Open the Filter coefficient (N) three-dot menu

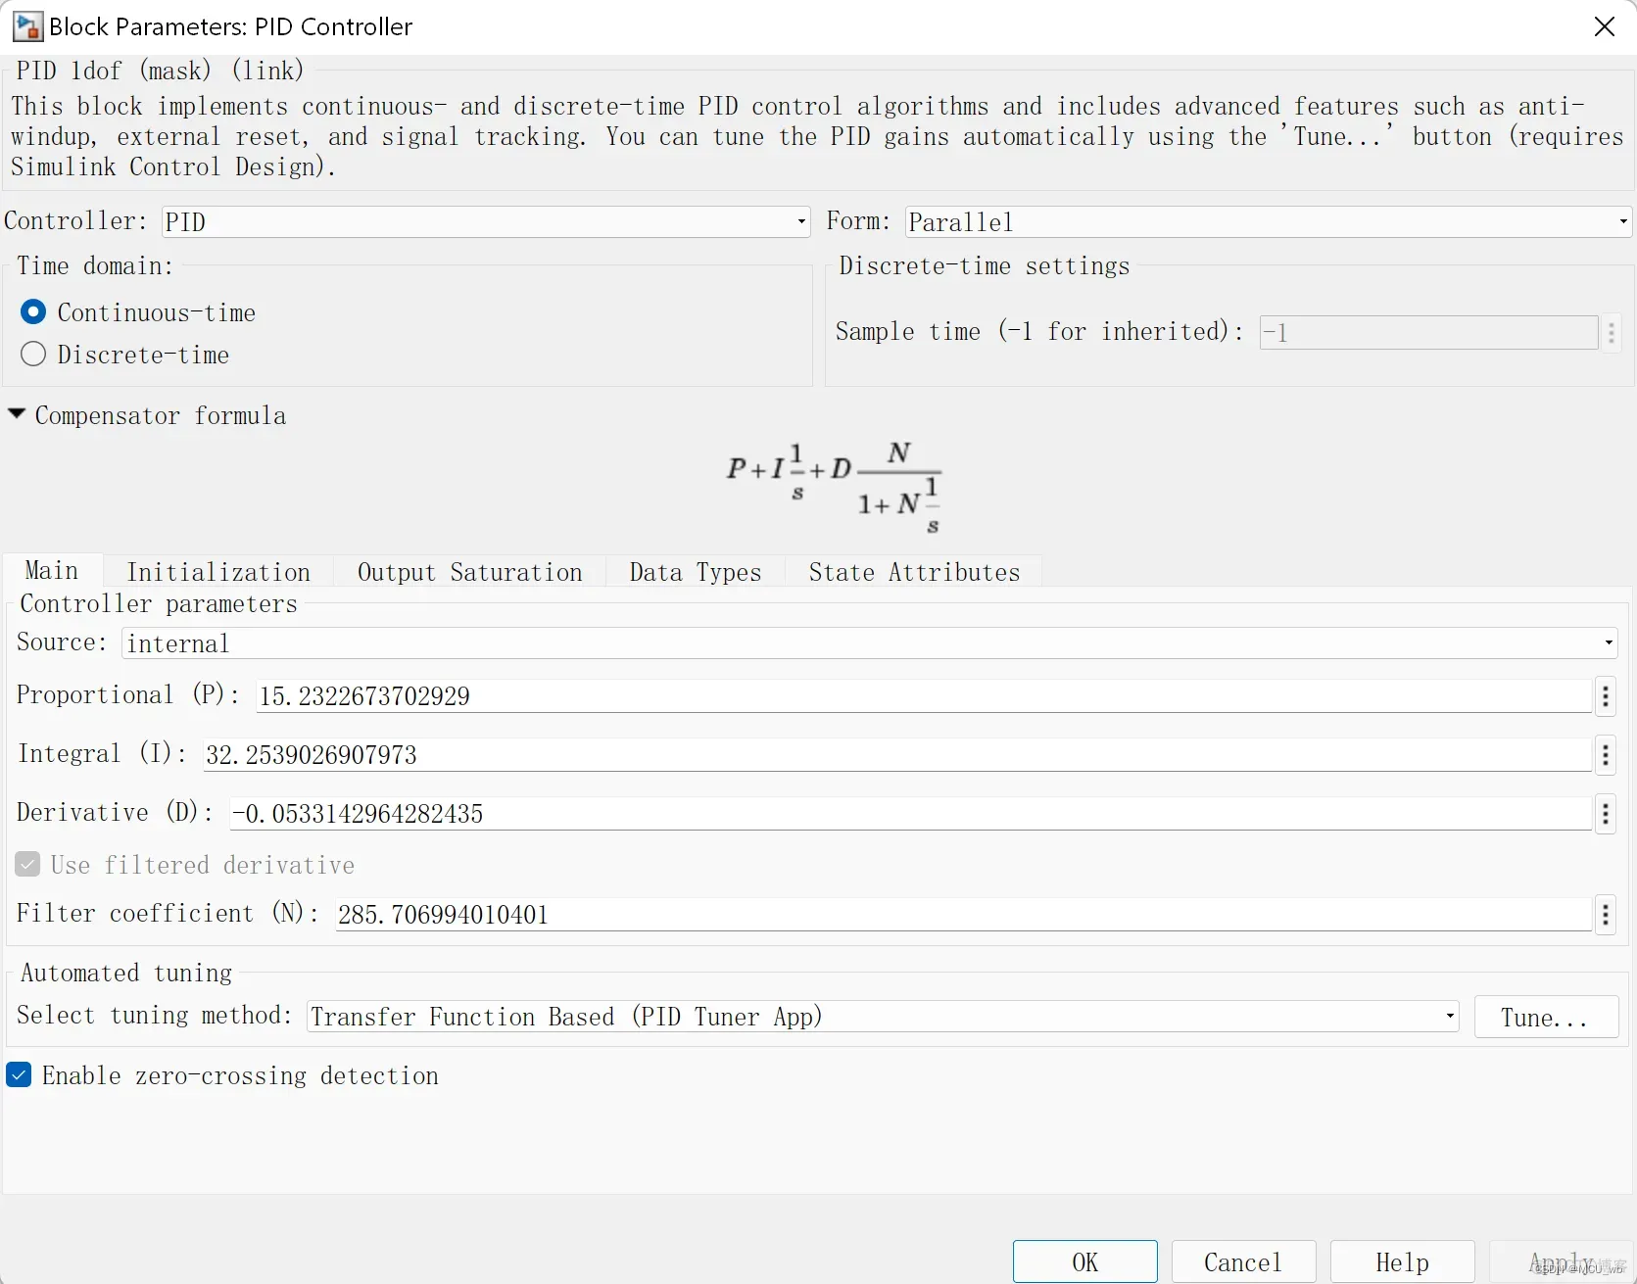(1605, 915)
